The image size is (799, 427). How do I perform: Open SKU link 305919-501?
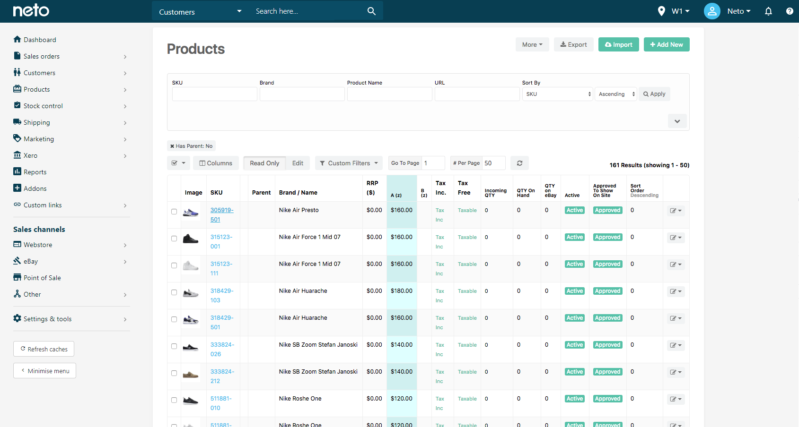click(x=222, y=215)
